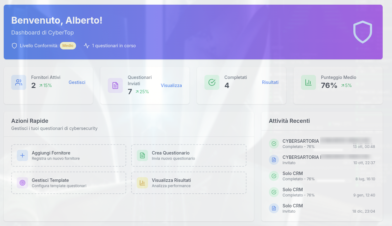Click check icon of Solo CRM 8 lug activity
The width and height of the screenshot is (392, 226).
pos(274,176)
